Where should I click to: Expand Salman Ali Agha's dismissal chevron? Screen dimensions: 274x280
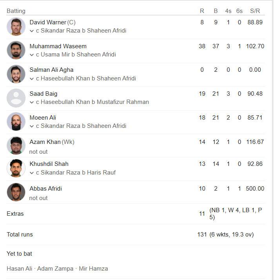pyautogui.click(x=32, y=79)
